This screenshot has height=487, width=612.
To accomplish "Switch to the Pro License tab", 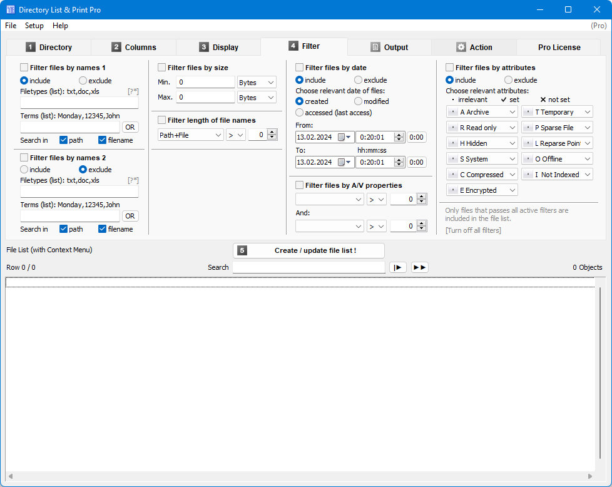I will tap(559, 47).
